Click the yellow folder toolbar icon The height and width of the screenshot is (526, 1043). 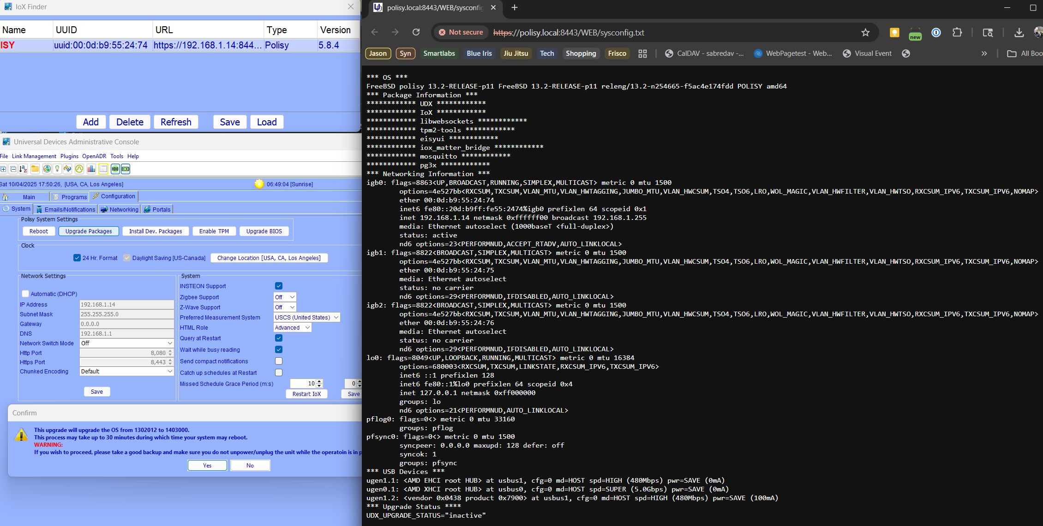coord(35,169)
